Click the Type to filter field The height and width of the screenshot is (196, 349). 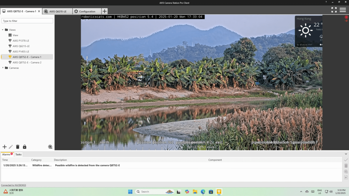click(27, 21)
